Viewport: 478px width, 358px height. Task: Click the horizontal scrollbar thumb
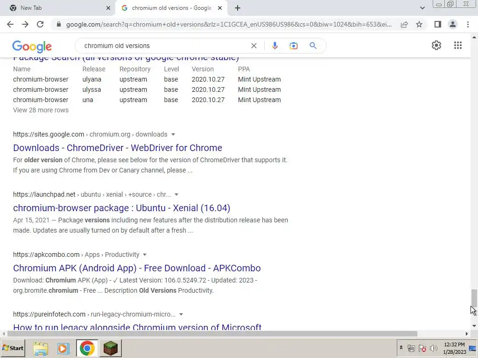point(212,334)
